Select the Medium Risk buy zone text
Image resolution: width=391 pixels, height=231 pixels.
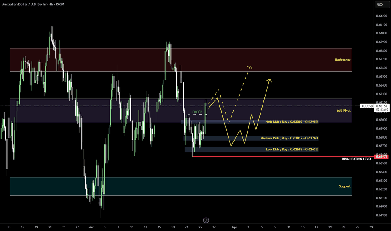pos(289,138)
